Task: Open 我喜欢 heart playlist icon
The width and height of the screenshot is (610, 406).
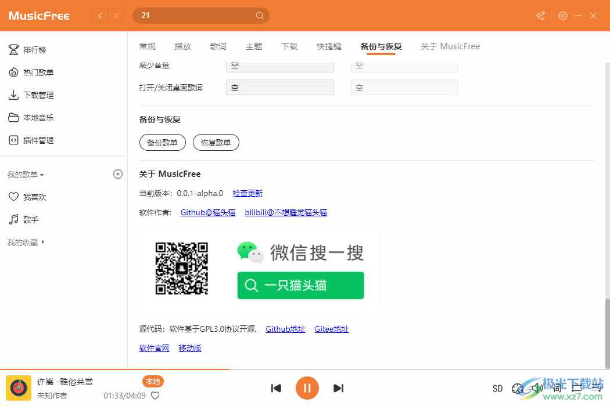Action: coord(13,197)
